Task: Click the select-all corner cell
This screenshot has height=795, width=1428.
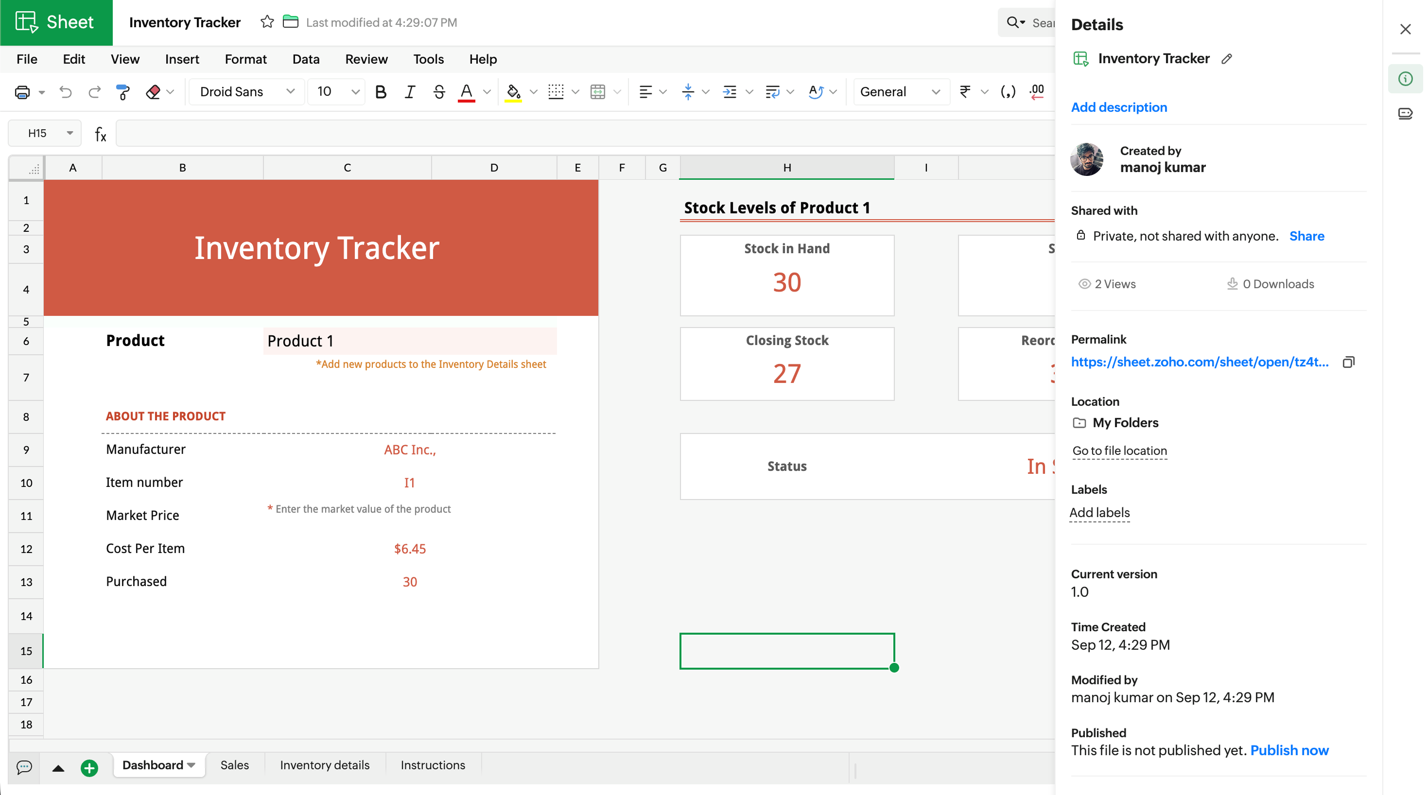Action: (x=27, y=168)
